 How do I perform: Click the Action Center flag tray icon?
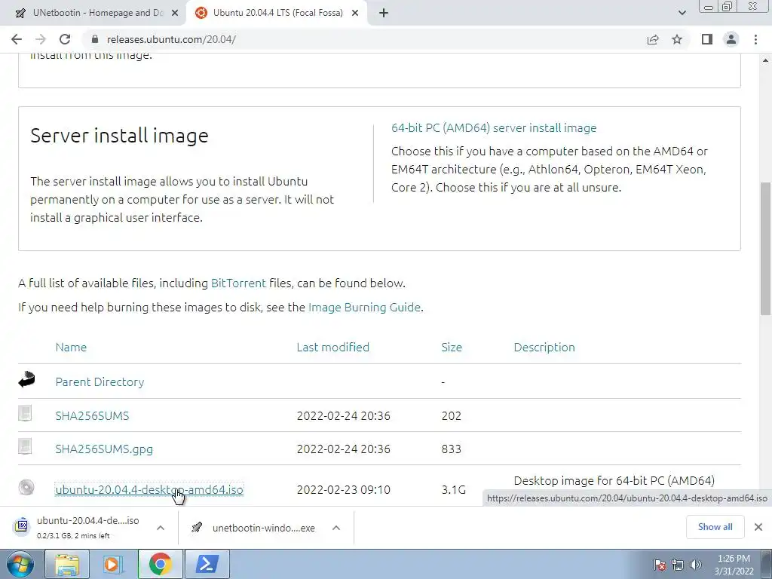660,565
